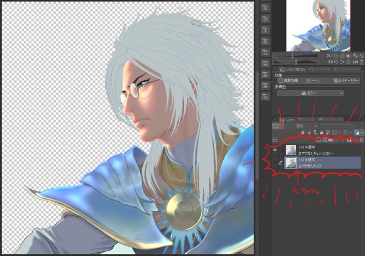365x256 pixels.
Task: Open the dimmed tab right of レイヤー
Action: pos(307,120)
